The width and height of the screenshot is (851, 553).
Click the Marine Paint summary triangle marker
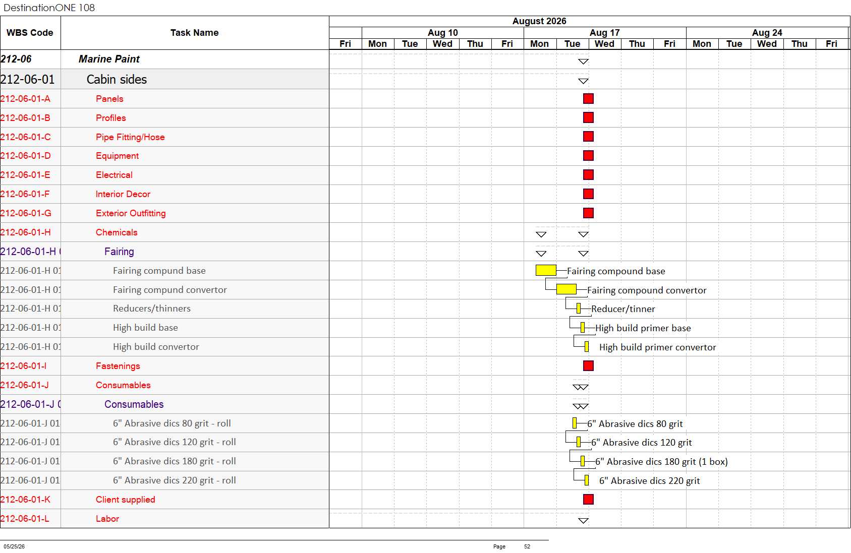[x=583, y=62]
